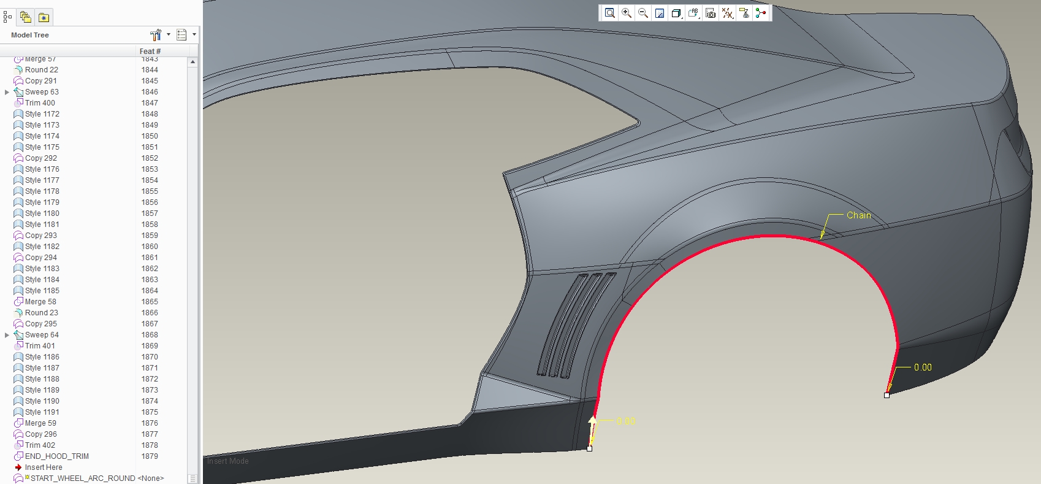Click the Feat # column header
1041x484 pixels.
(150, 52)
